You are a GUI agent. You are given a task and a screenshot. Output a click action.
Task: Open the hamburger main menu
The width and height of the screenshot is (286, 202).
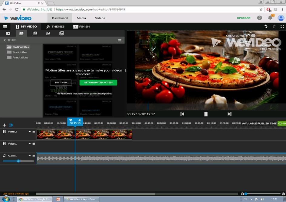click(x=5, y=27)
